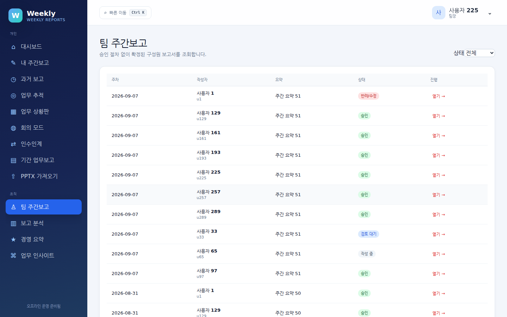This screenshot has height=317, width=507.
Task: Click 열기 for 사용자 1 on 2026-09-07
Action: 439,96
